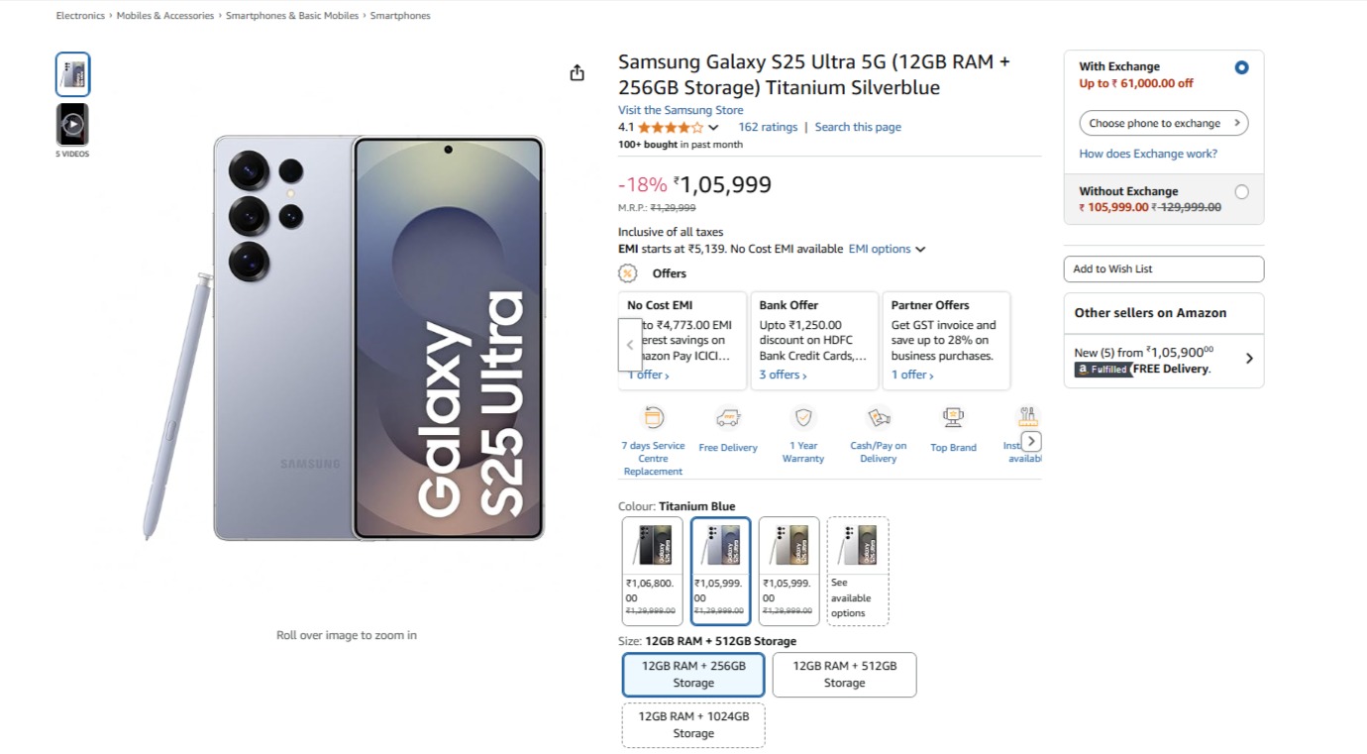Open the Choose phone to exchange selector
Screen dimensions: 1367x754
(1163, 124)
